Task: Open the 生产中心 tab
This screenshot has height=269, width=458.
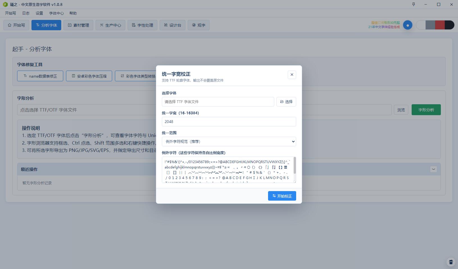Action: tap(110, 25)
